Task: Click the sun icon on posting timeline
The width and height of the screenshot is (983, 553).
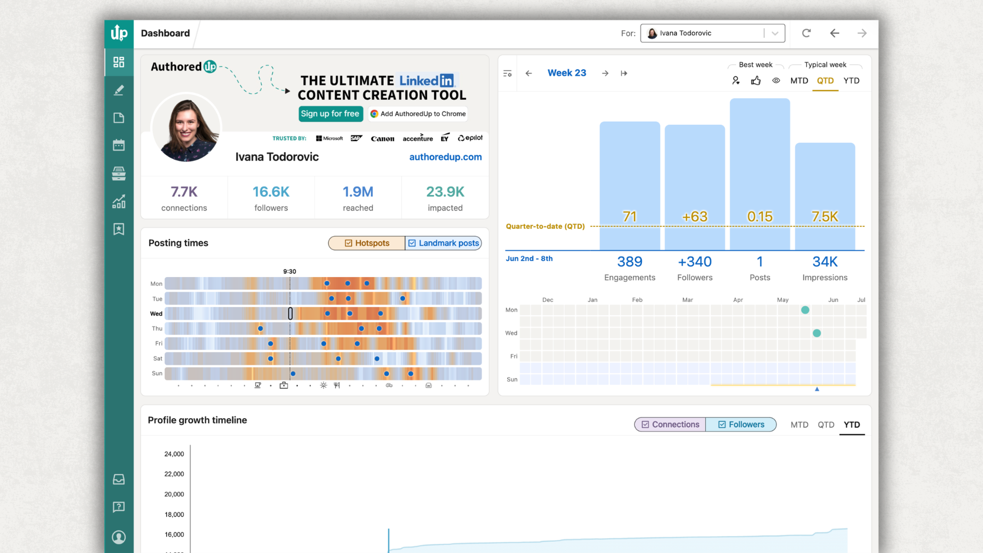Action: pyautogui.click(x=324, y=386)
